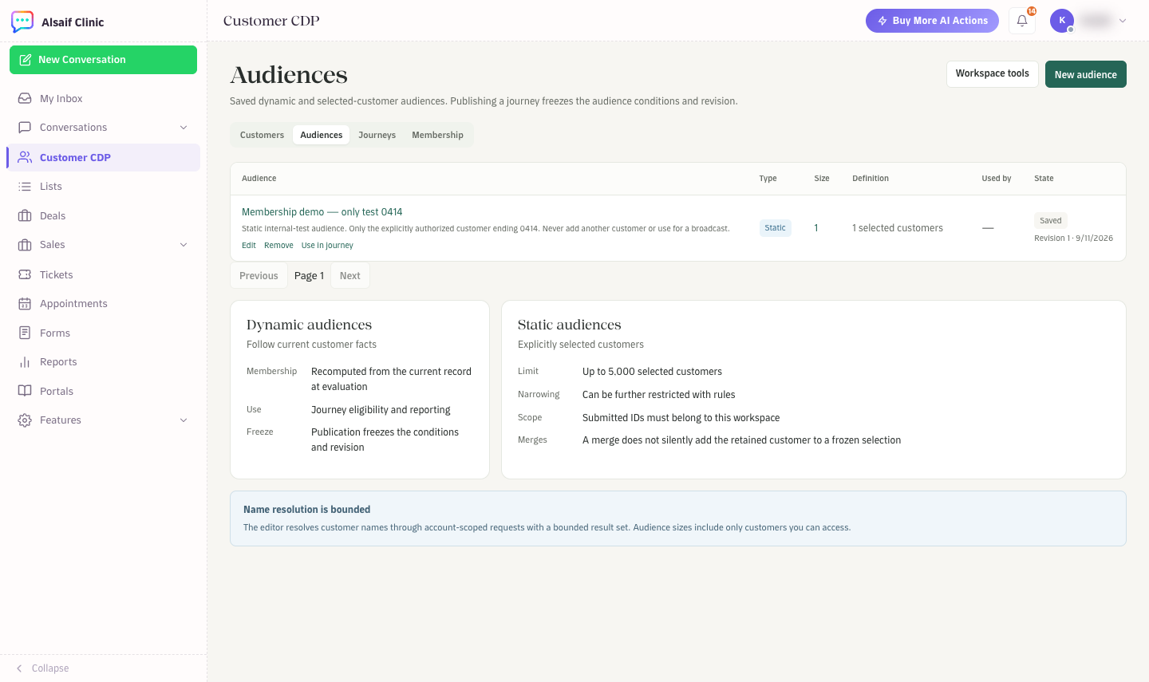This screenshot has height=682, width=1149.
Task: Click the Features gear icon
Action: (25, 420)
